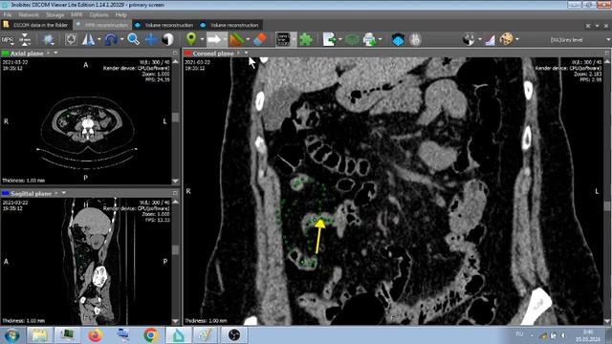The height and width of the screenshot is (344, 612).
Task: Select the eraser tool
Action: pyautogui.click(x=260, y=39)
